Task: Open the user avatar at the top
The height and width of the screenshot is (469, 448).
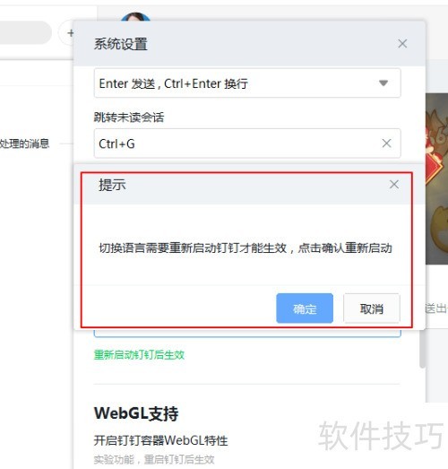Action: [x=135, y=16]
